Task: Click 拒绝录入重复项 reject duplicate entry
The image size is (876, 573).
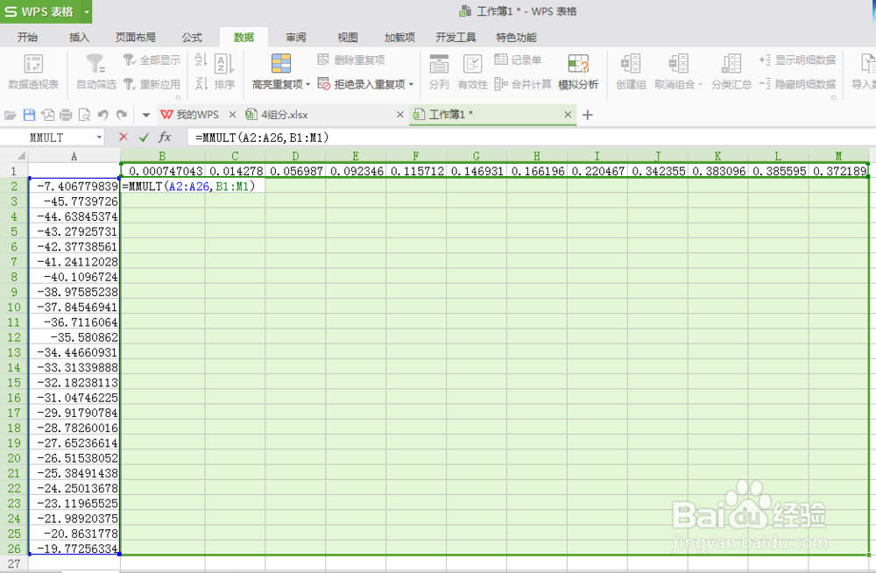Action: [362, 84]
